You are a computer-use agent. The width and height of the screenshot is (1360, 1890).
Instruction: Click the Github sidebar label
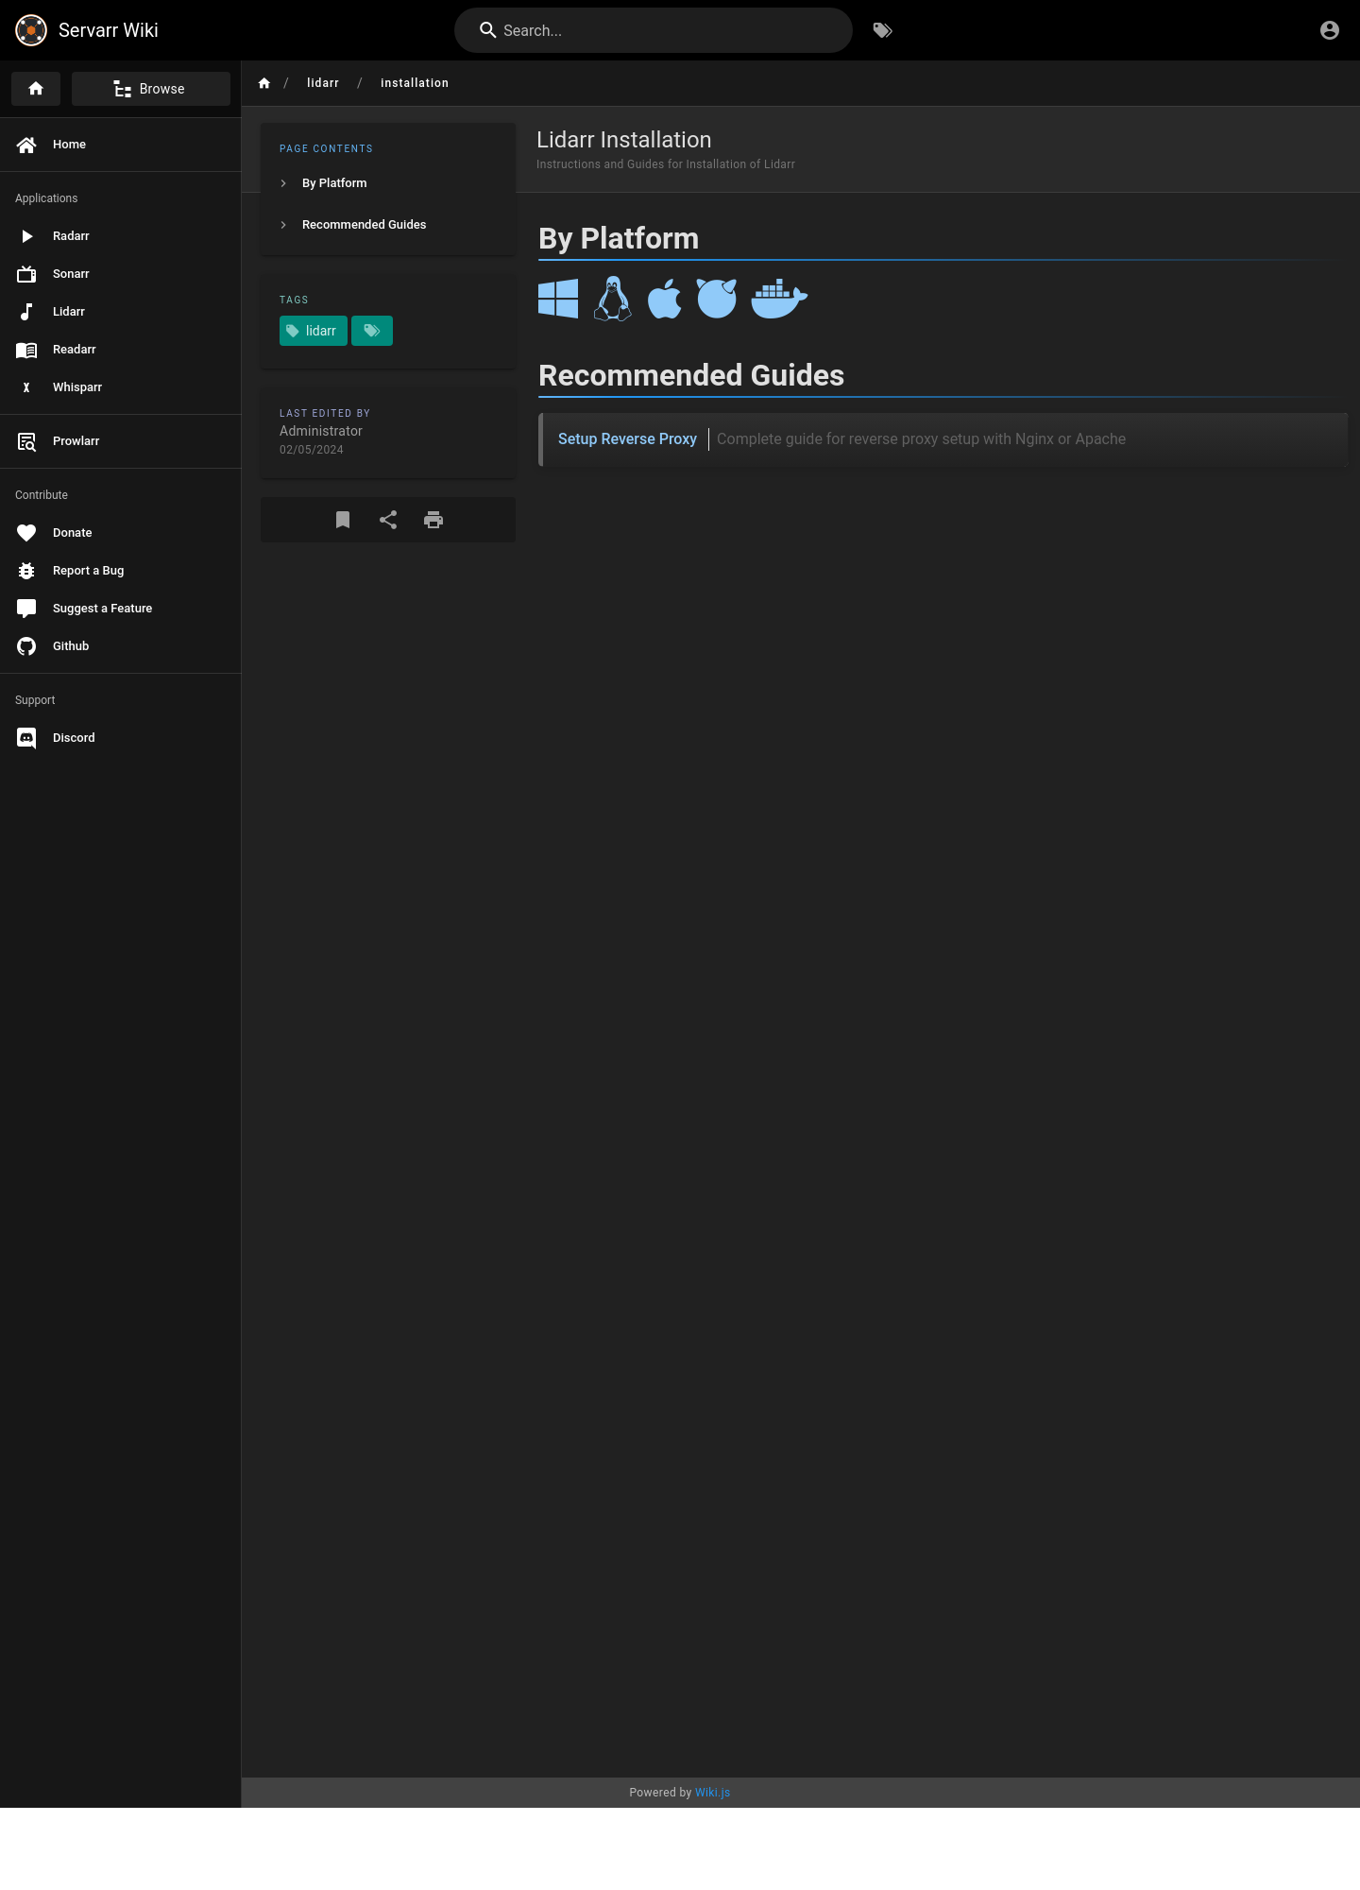click(x=71, y=646)
